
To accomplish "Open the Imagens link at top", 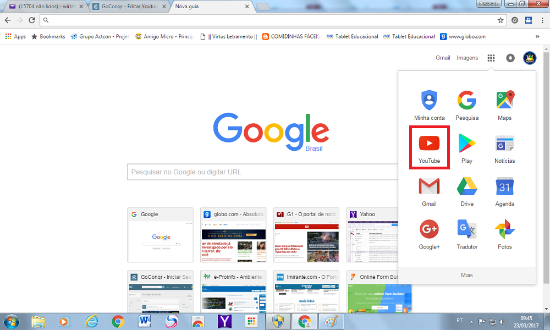I will 467,58.
